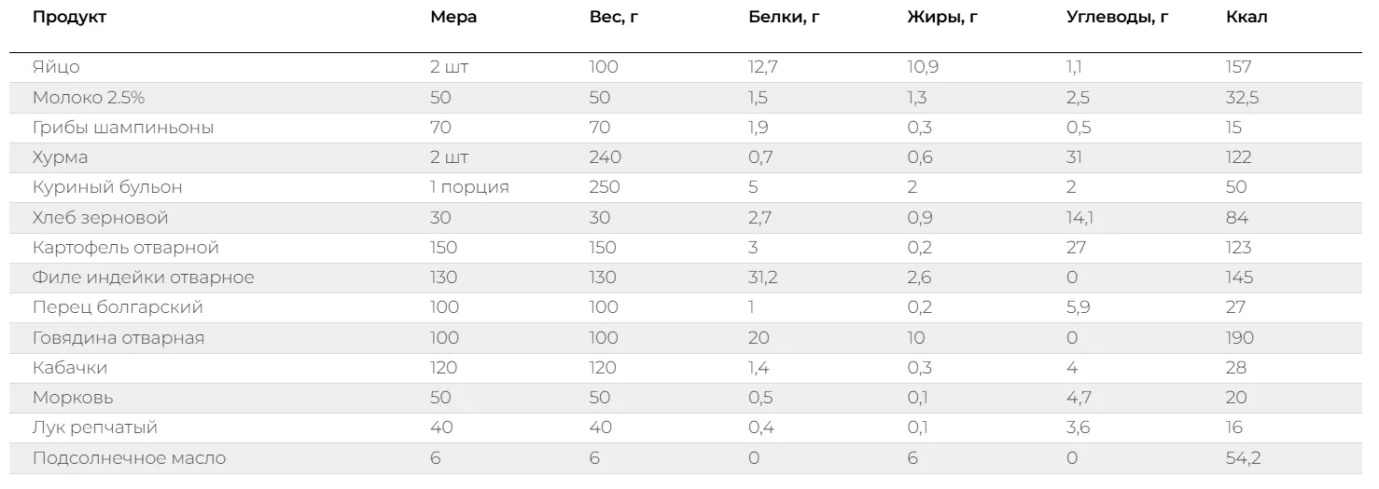Screen dimensions: 1379x489
Task: Select the Яйцо product row name
Action: coord(56,67)
